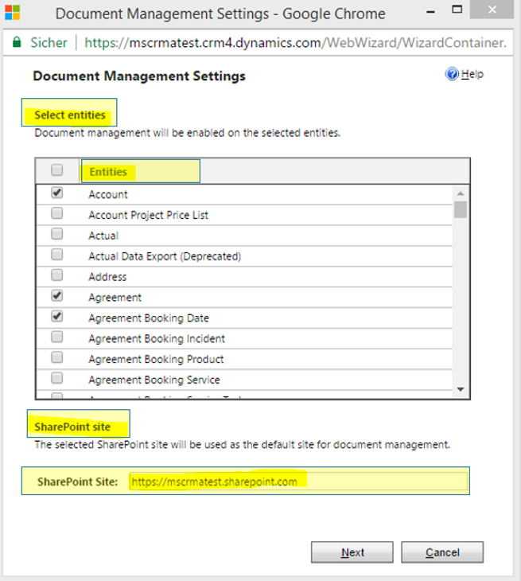The width and height of the screenshot is (521, 581).
Task: Uncheck the Agreement entity checkbox
Action: (x=57, y=296)
